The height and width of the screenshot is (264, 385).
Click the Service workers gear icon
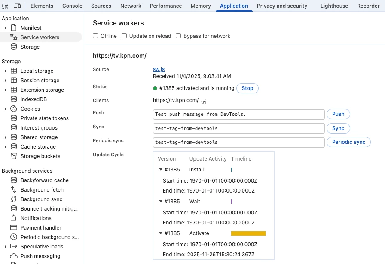[14, 37]
